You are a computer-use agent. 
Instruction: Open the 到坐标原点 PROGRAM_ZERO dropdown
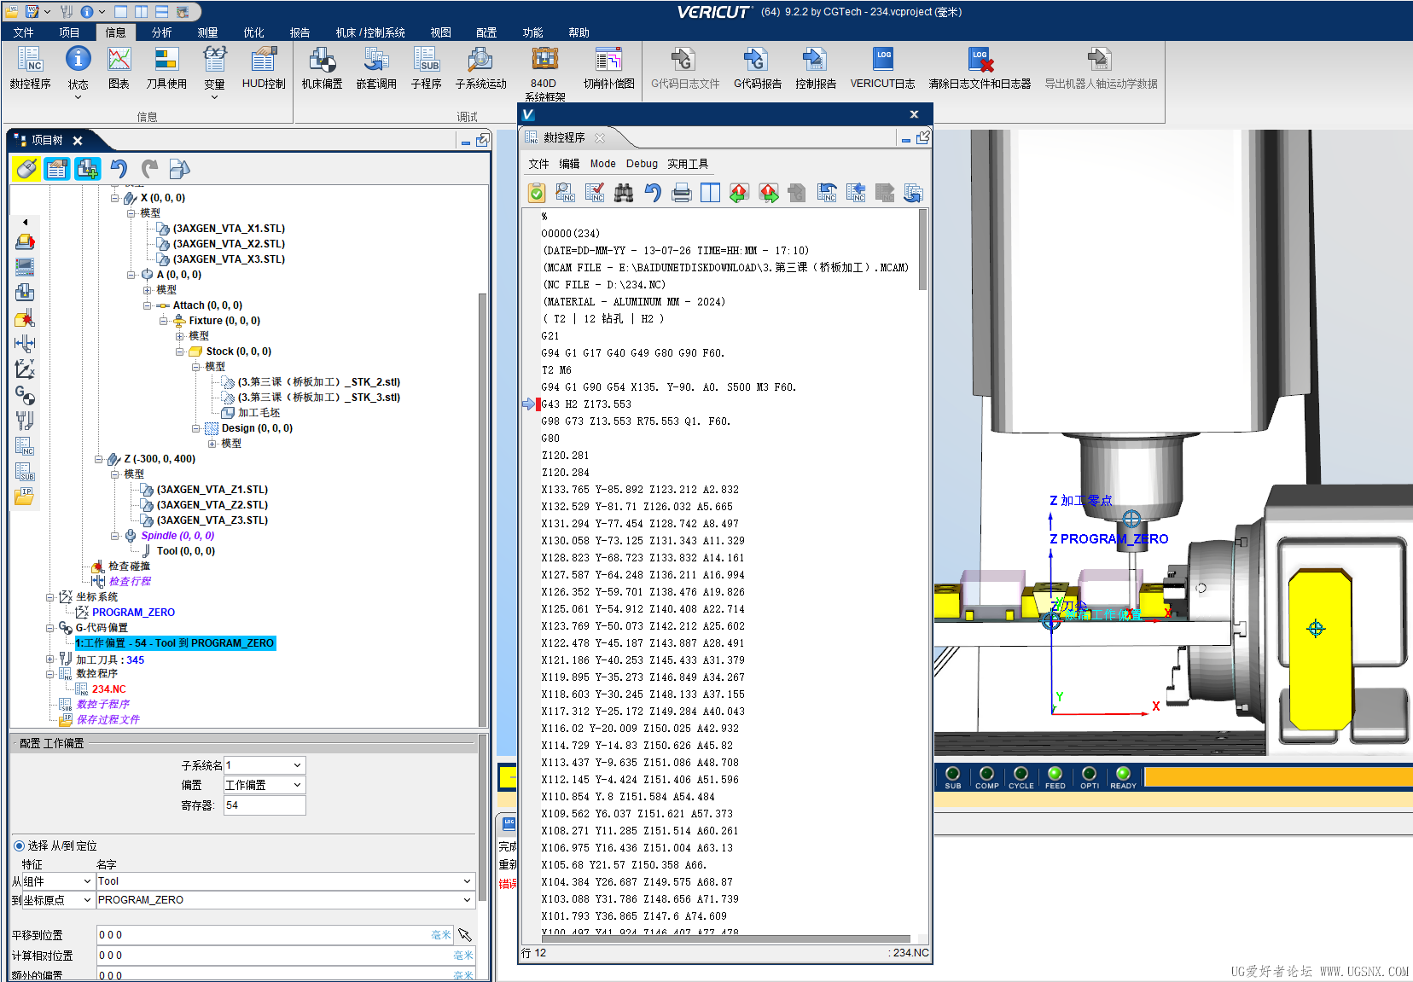pos(285,900)
